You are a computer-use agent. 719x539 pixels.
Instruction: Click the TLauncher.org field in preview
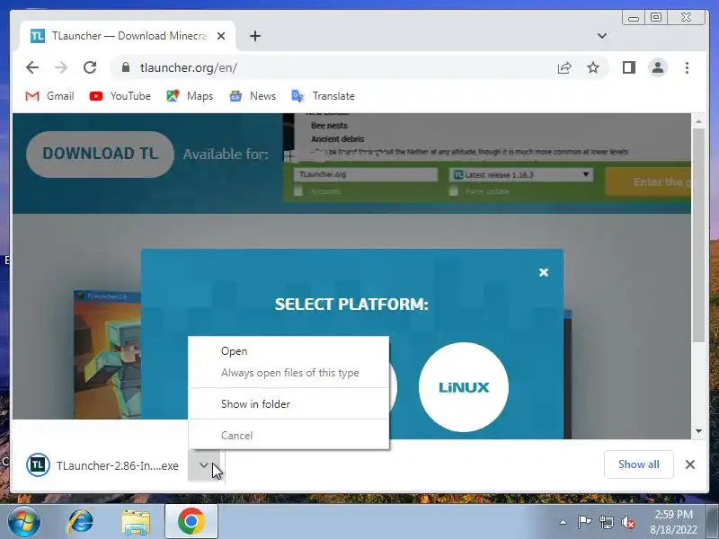tap(366, 174)
